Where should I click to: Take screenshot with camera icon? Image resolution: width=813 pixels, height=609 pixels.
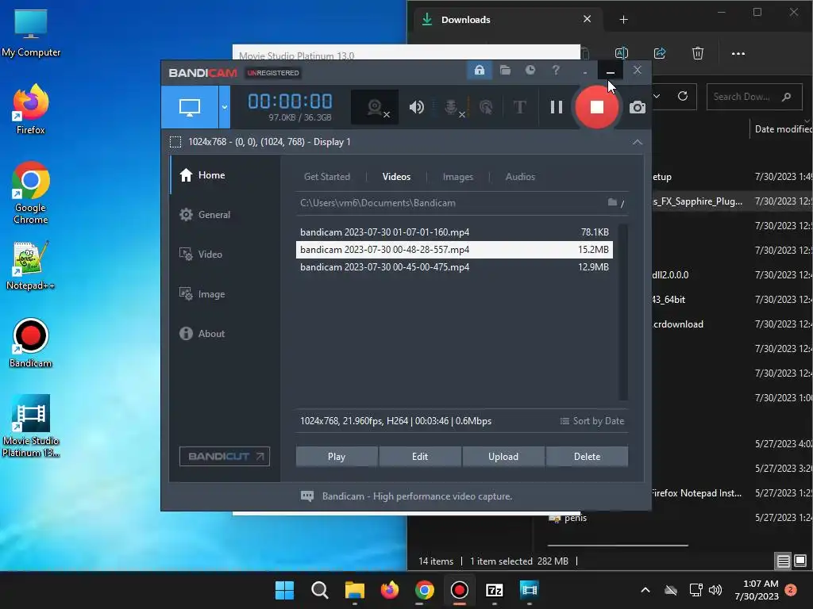638,107
